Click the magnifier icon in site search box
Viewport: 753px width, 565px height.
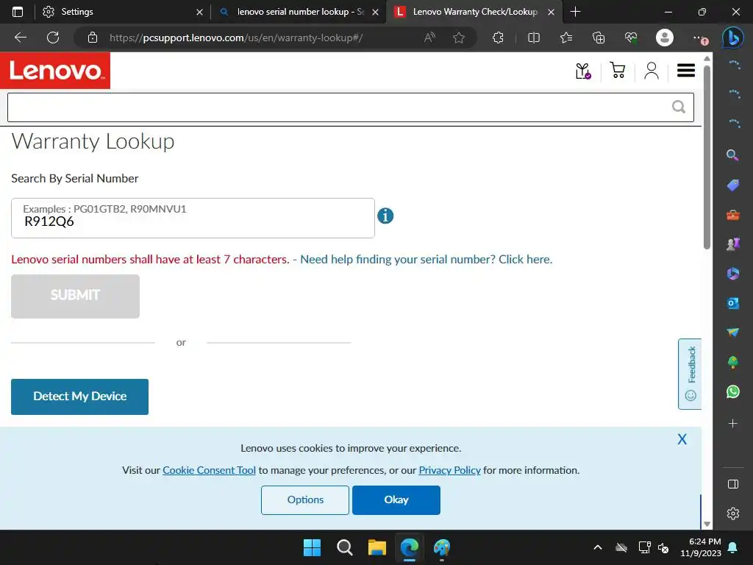pyautogui.click(x=678, y=107)
